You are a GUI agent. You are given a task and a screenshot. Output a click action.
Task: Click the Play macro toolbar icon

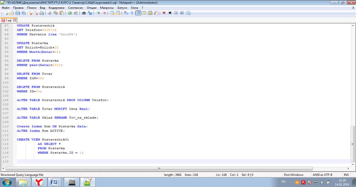coord(176,13)
